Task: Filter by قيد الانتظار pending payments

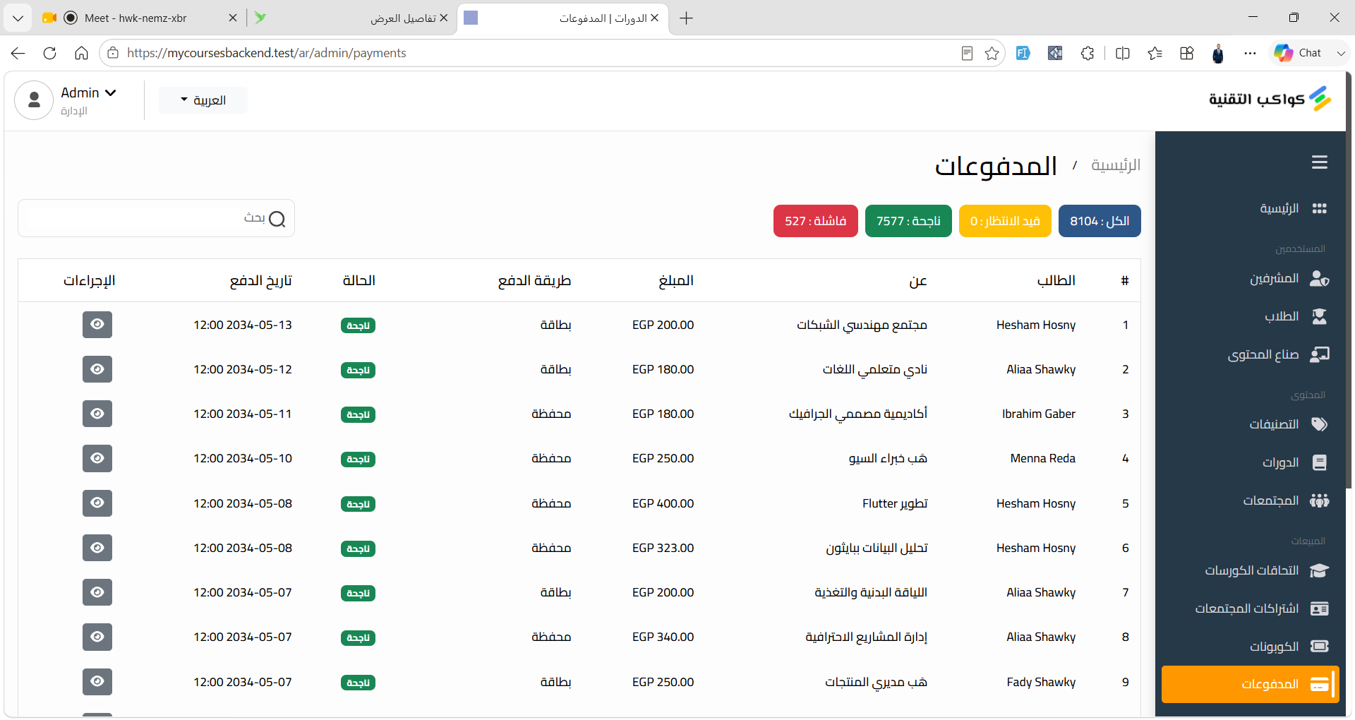Action: click(1005, 221)
